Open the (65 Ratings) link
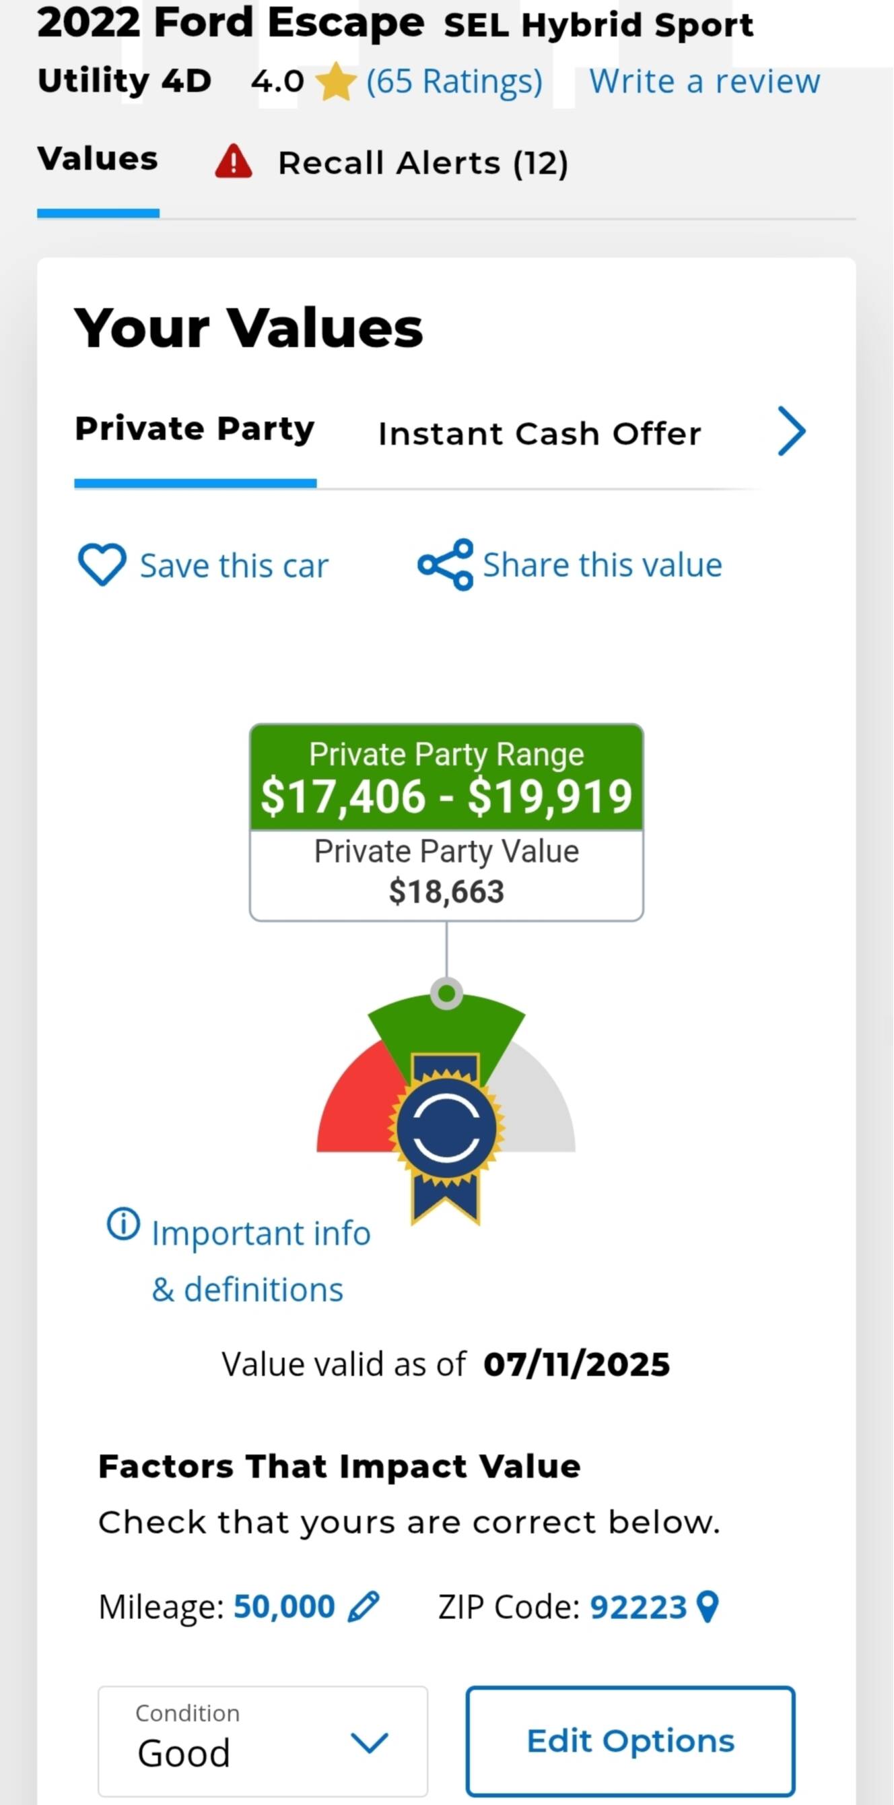894x1805 pixels. coord(454,83)
